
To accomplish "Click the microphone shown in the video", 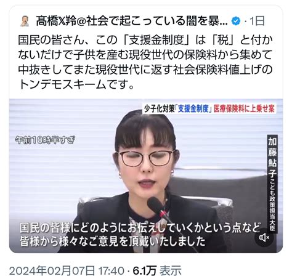I will pos(158,208).
